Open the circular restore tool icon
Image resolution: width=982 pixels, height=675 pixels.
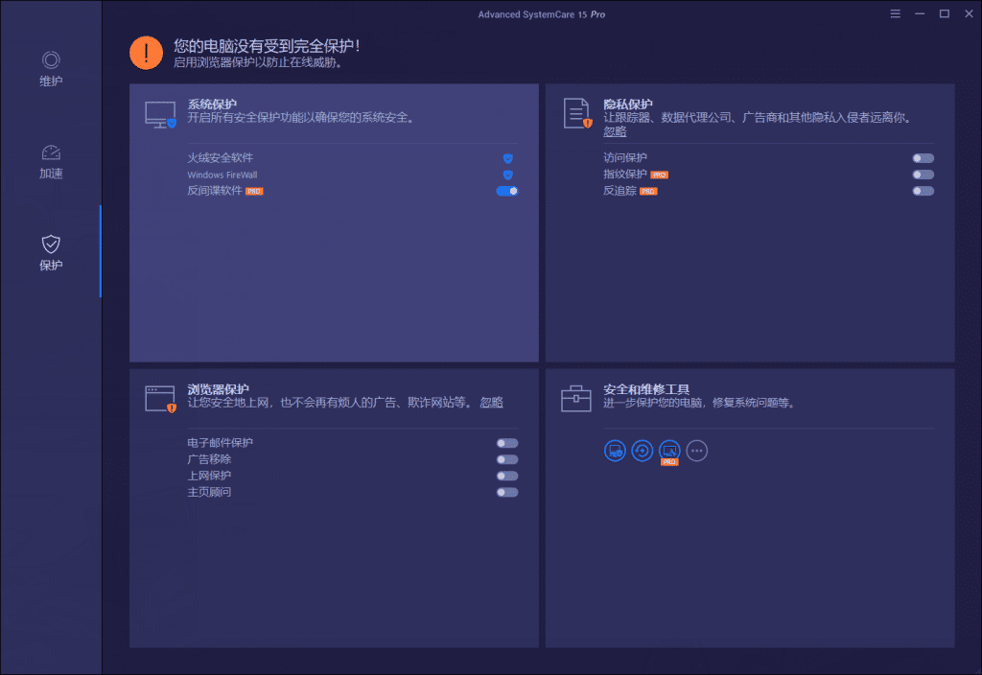tap(642, 451)
